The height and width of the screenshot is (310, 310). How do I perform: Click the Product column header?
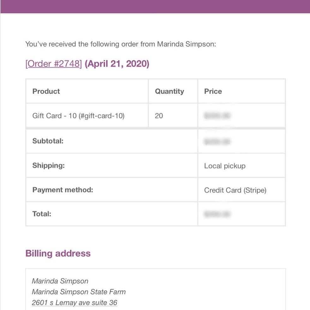(46, 91)
